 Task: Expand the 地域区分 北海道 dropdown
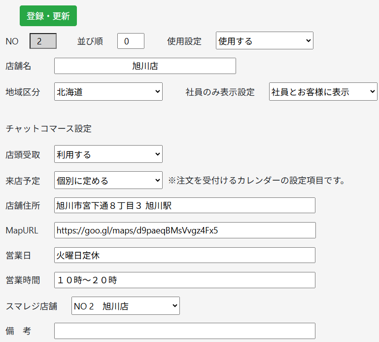[x=108, y=91]
